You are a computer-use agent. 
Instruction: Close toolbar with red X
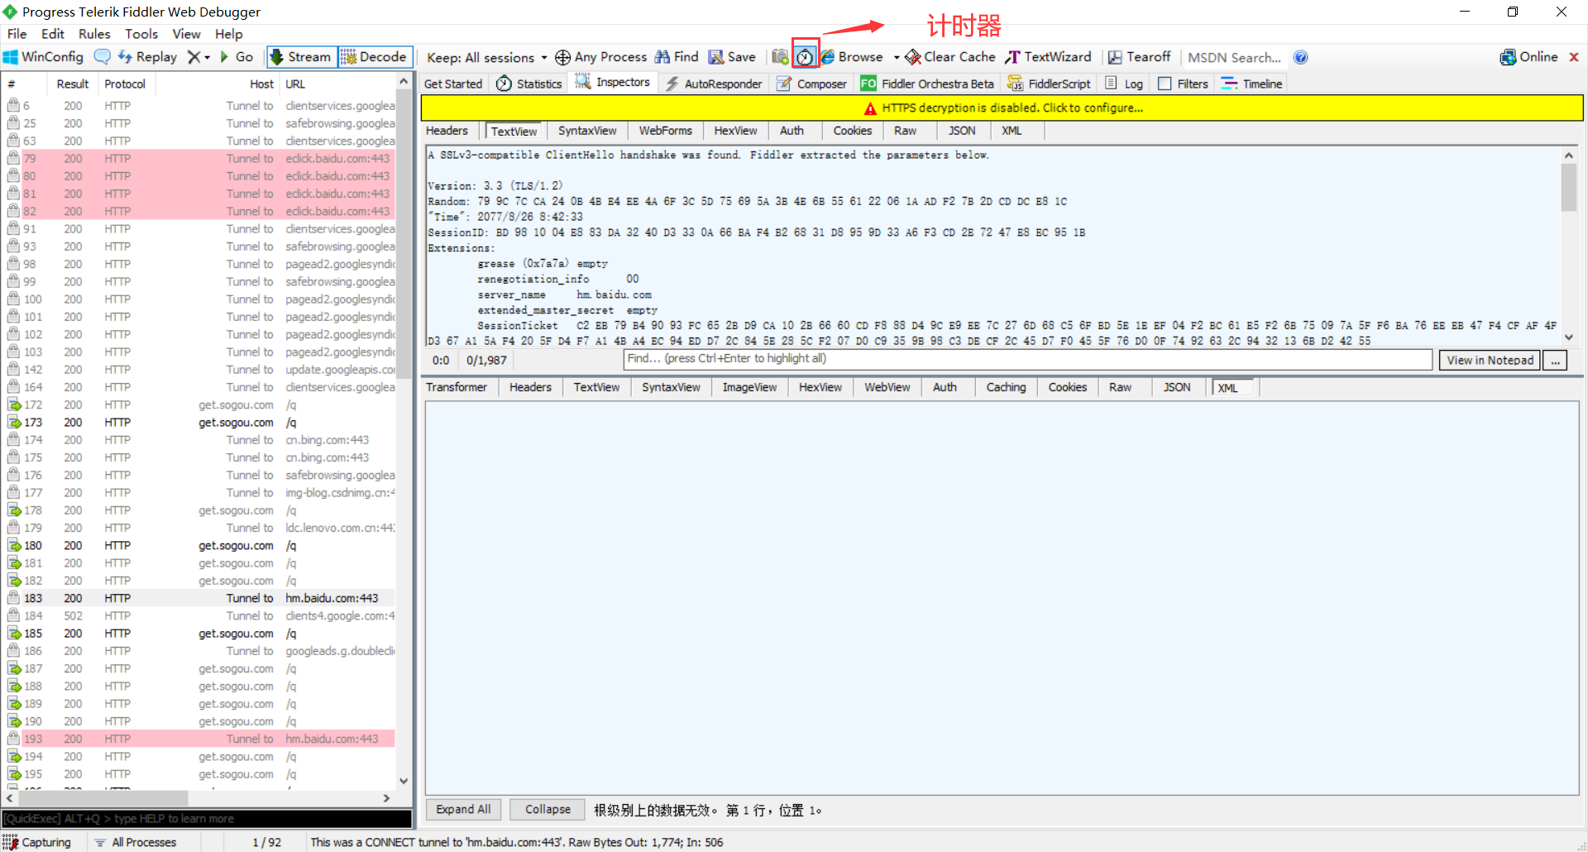[1574, 57]
